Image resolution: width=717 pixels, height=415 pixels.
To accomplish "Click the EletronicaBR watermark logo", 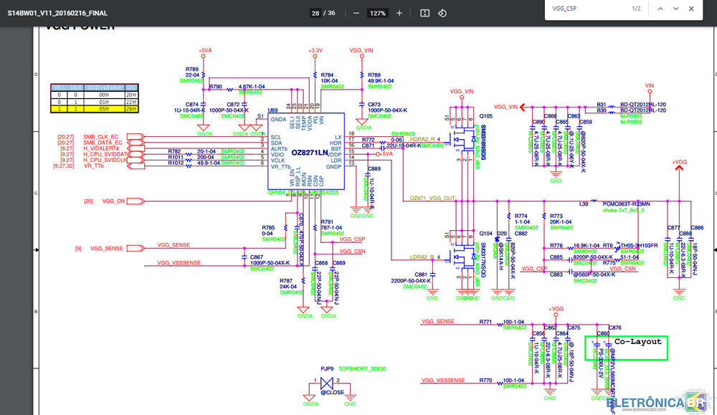I will pos(656,403).
